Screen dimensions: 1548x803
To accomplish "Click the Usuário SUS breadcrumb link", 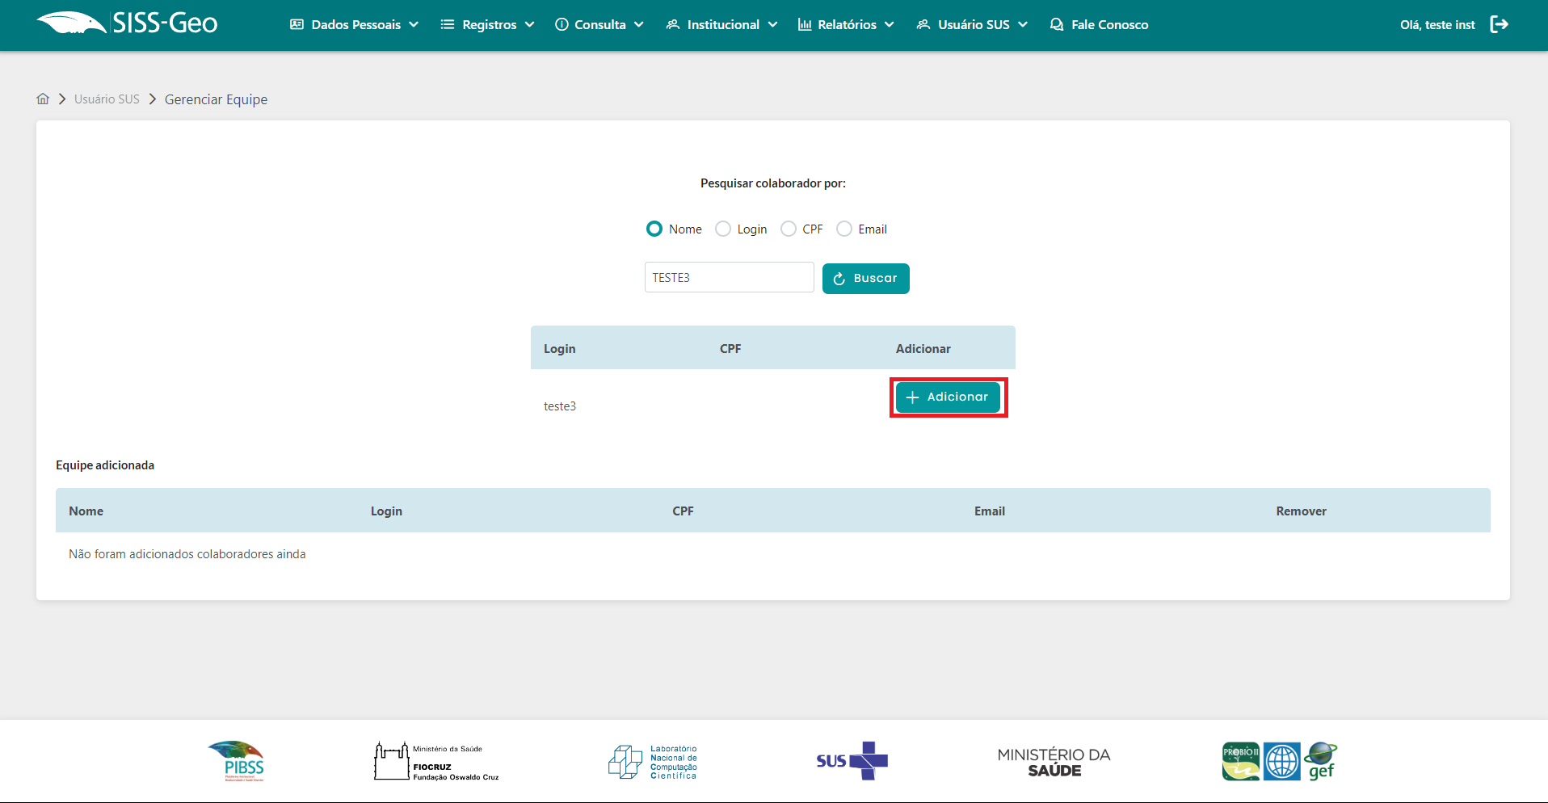I will tap(107, 99).
